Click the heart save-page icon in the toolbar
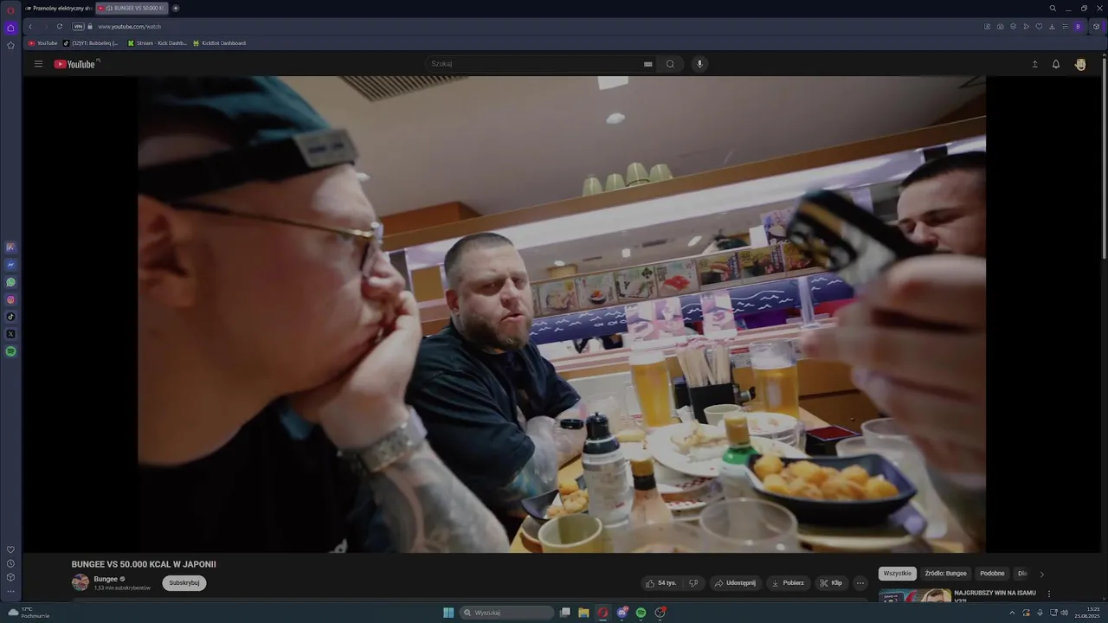The height and width of the screenshot is (623, 1108). click(x=1039, y=27)
